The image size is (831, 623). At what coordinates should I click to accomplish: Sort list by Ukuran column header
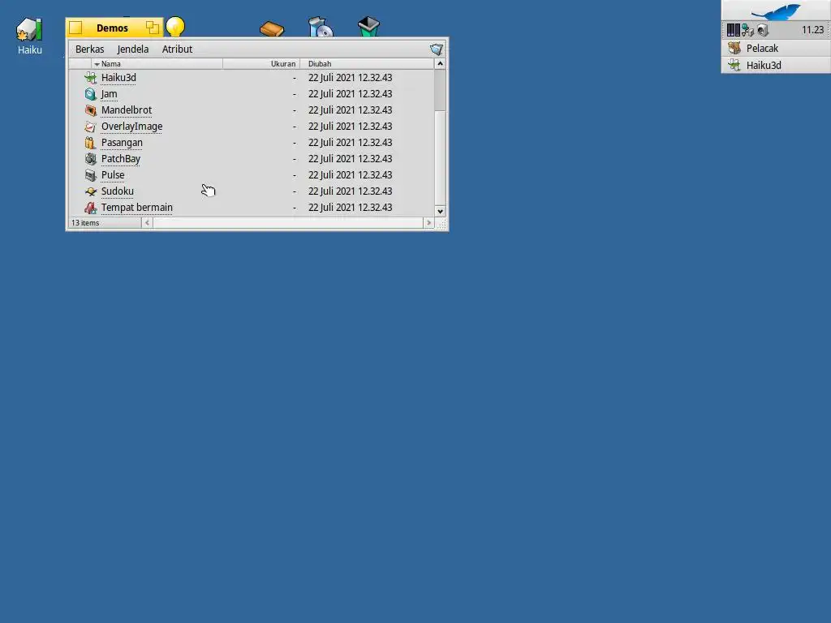coord(261,63)
